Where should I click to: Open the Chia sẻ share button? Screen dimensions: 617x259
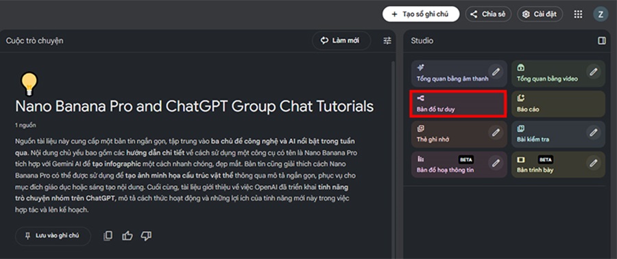click(x=488, y=14)
